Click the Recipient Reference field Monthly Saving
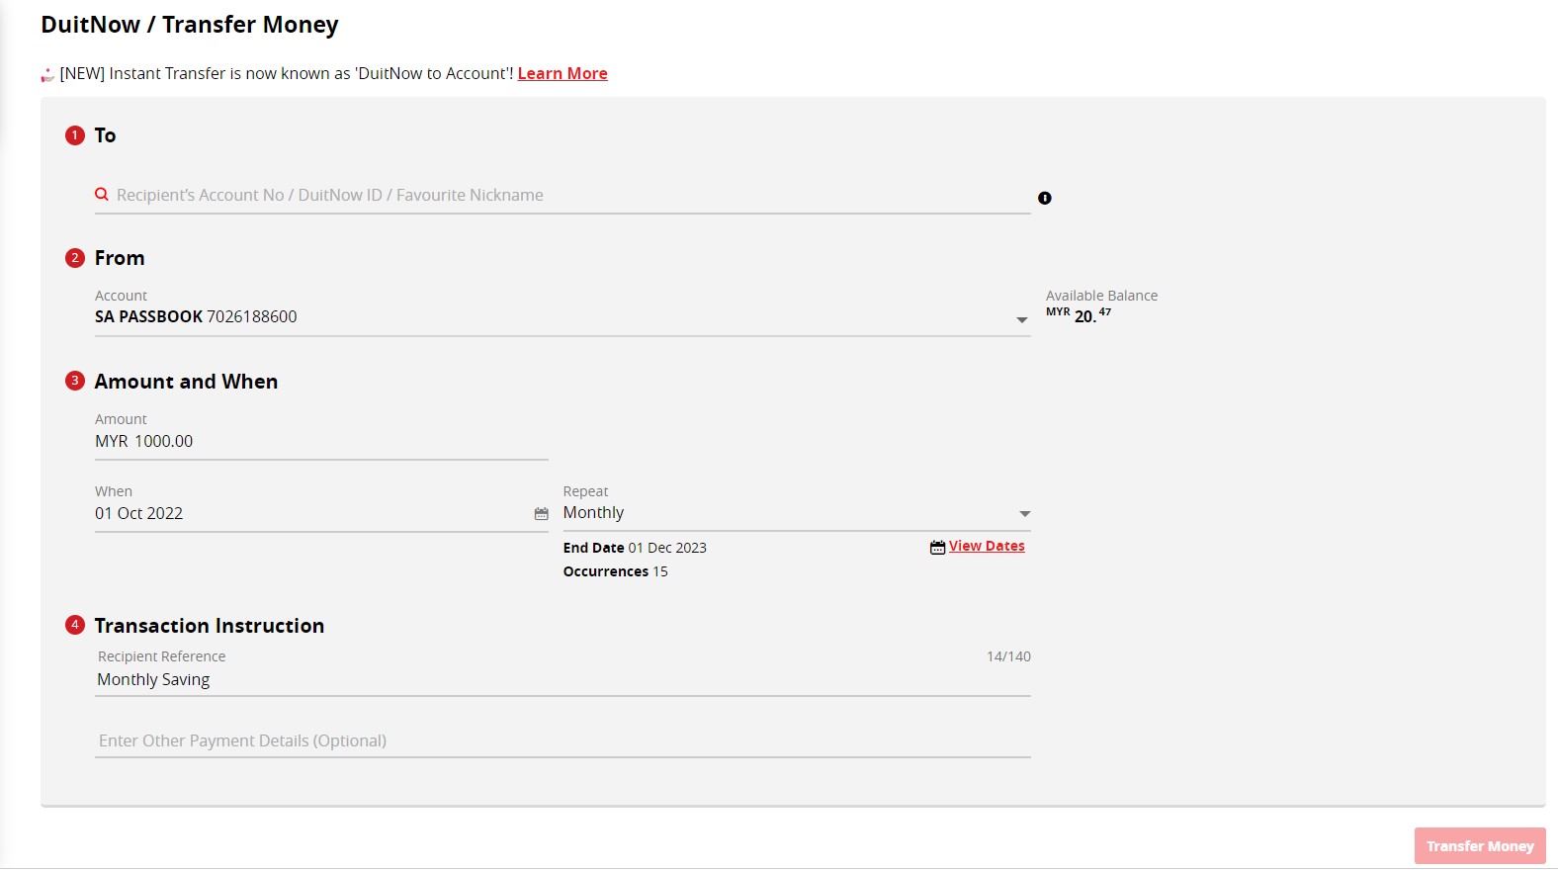This screenshot has width=1558, height=870. point(563,679)
